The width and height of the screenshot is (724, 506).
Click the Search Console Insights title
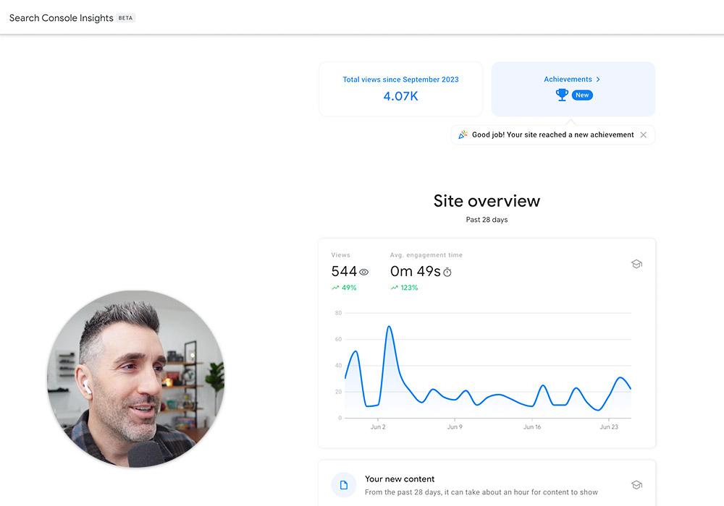coord(61,18)
